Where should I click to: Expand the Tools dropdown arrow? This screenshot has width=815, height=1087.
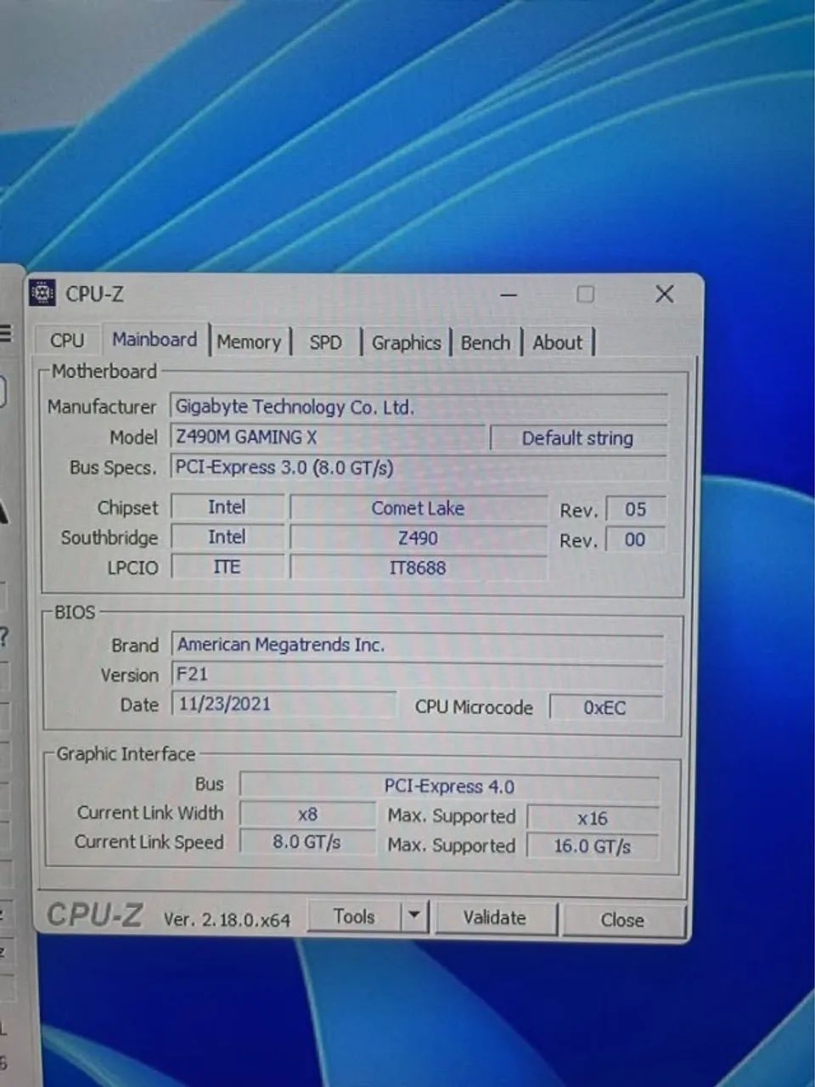click(x=413, y=916)
